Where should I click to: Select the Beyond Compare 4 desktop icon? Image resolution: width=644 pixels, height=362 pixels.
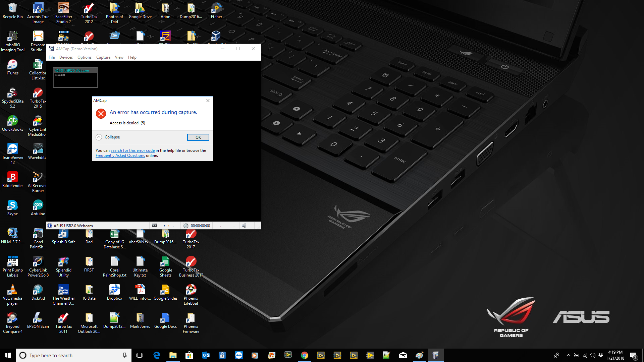[x=13, y=323]
